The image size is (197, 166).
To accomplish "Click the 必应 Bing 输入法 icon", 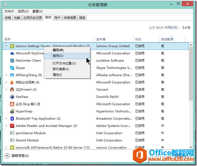I will [x=12, y=104].
